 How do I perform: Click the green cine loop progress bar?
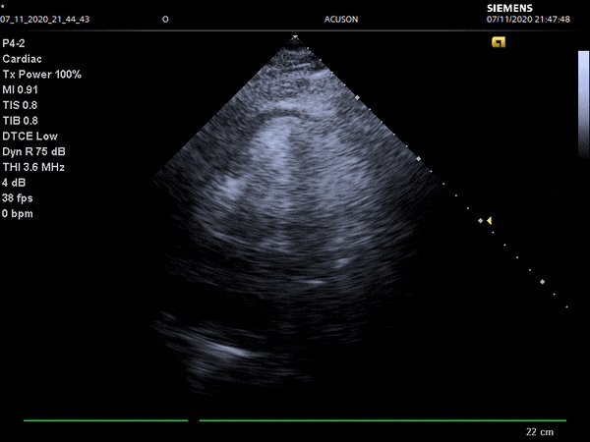point(295,420)
